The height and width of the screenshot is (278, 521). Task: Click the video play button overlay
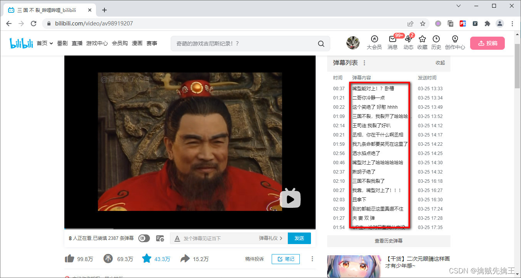pos(290,199)
